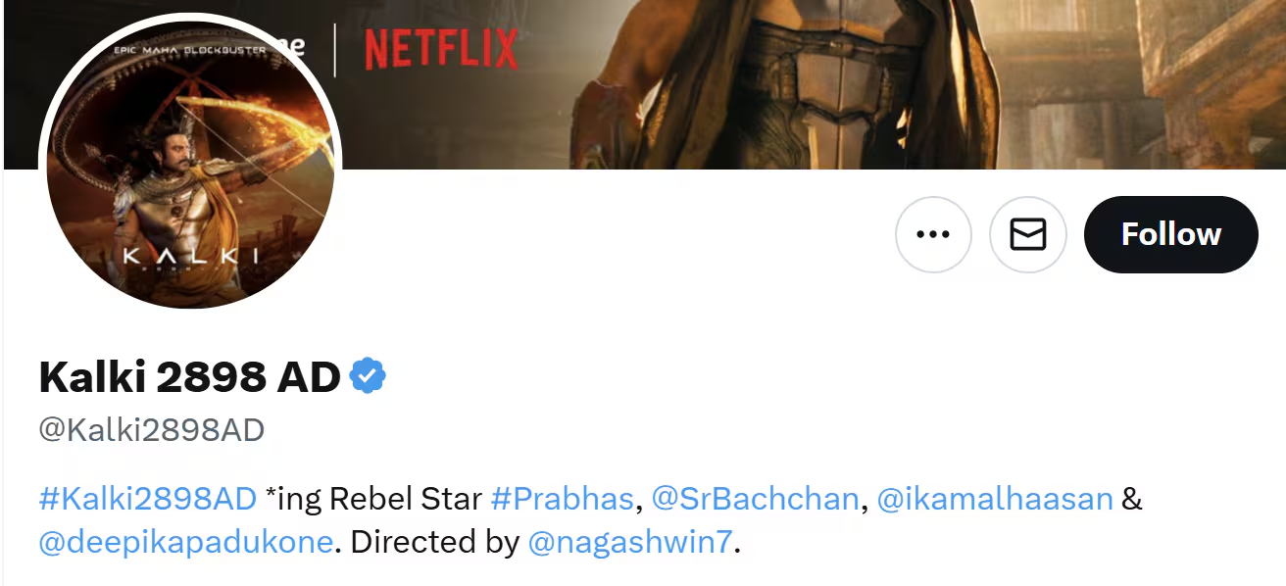Viewport: 1286px width, 586px height.
Task: Open the @deepikapadukone mention link
Action: (x=186, y=542)
